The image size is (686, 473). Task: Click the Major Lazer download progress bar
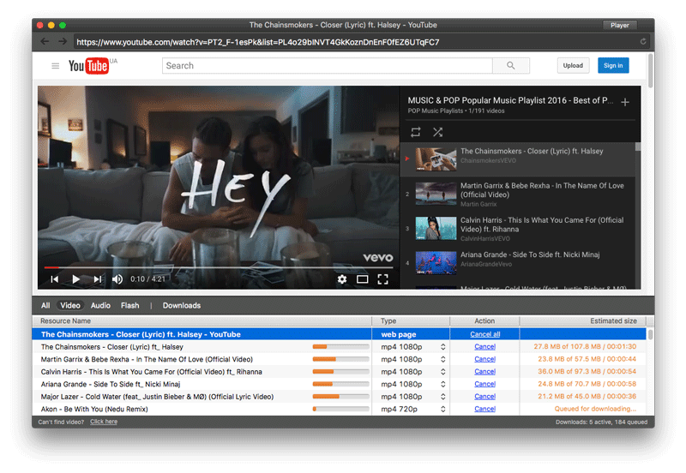(x=340, y=397)
